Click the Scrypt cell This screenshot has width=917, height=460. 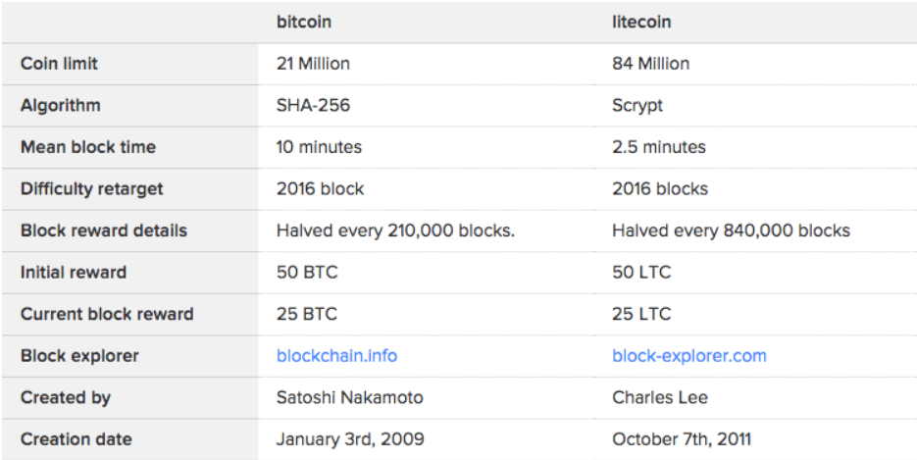[x=637, y=106]
